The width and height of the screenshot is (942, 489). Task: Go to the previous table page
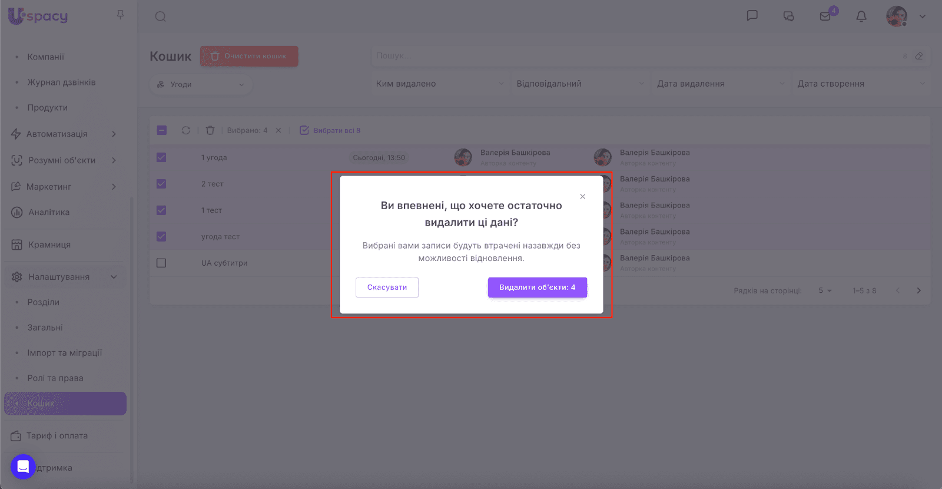pos(898,290)
